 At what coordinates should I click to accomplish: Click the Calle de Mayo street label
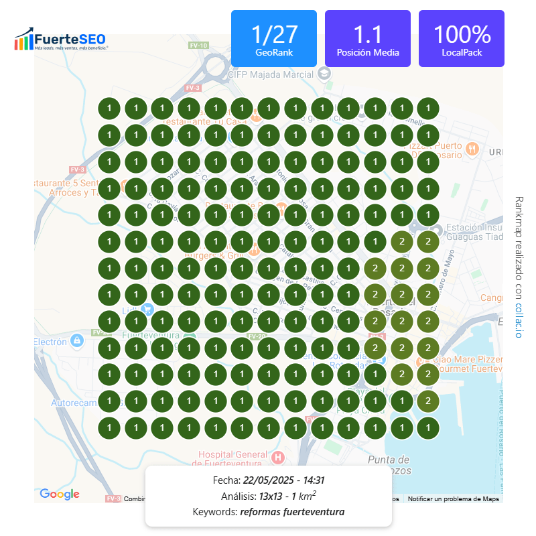point(446,273)
